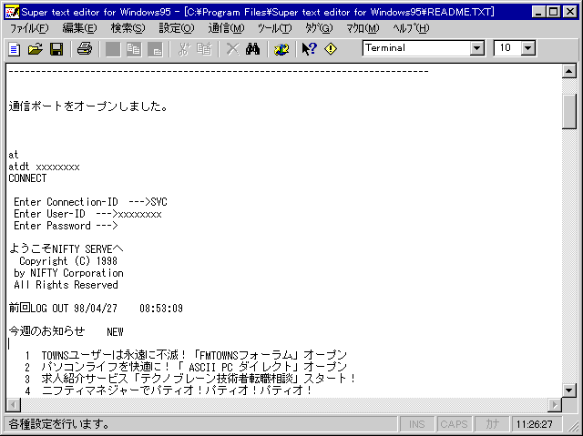Click the globe communication icon
This screenshot has width=583, height=436.
click(x=281, y=49)
